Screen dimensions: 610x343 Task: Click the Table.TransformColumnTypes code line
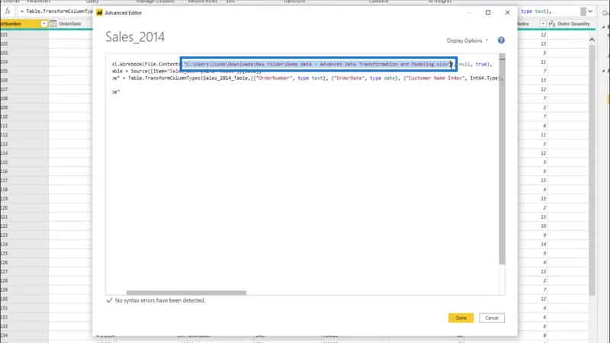pyautogui.click(x=307, y=79)
